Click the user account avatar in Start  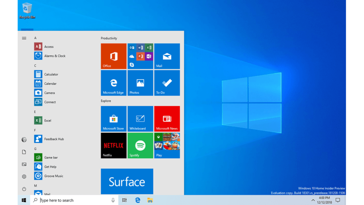pyautogui.click(x=24, y=140)
